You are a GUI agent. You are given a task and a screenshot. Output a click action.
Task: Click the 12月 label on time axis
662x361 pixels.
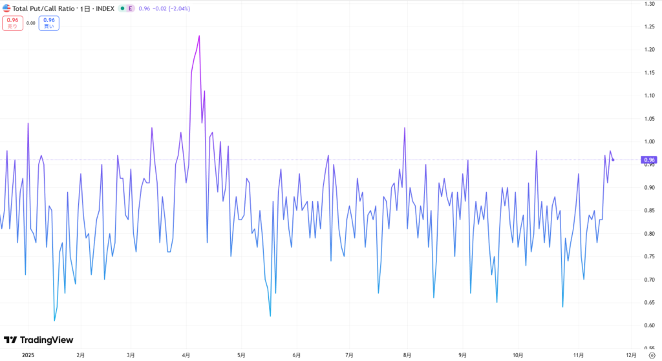pyautogui.click(x=631, y=355)
